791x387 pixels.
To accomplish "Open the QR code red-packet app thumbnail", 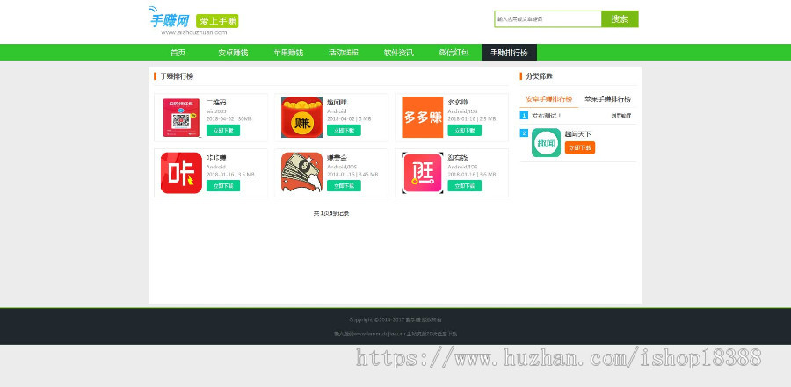I will tap(181, 118).
